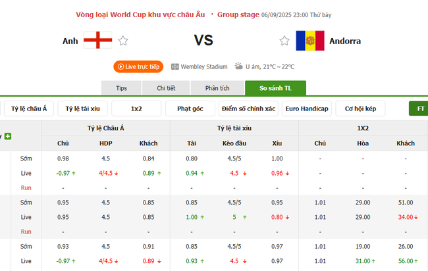428x271 pixels.
Task: Show Phạt góc corner odds
Action: pyautogui.click(x=190, y=109)
